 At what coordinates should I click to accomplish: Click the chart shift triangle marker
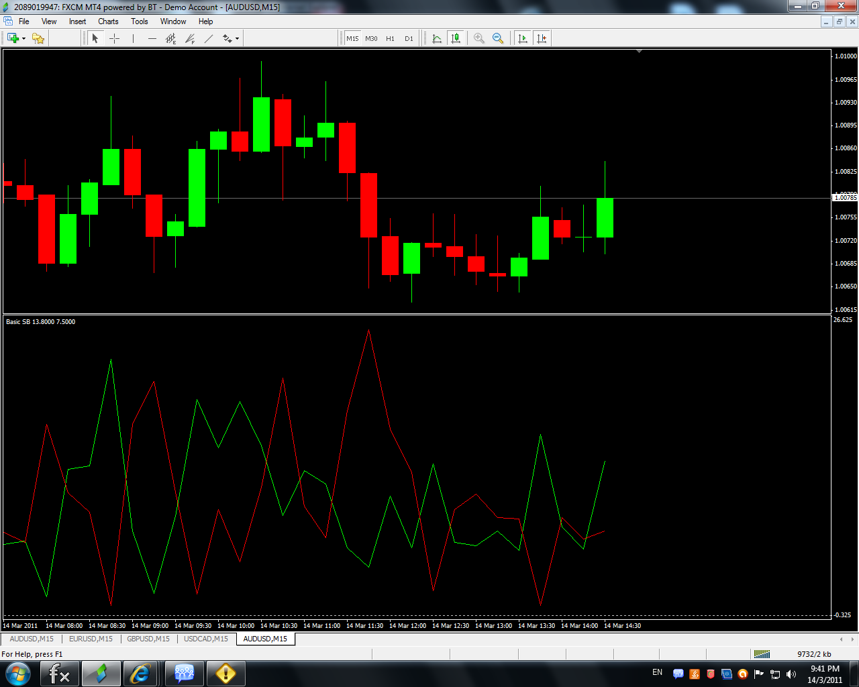(x=639, y=51)
